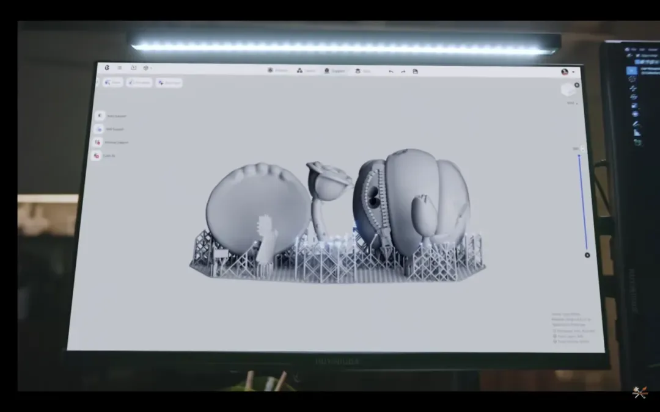This screenshot has height=412, width=660.
Task: Click the view orientation cube
Action: pyautogui.click(x=568, y=90)
